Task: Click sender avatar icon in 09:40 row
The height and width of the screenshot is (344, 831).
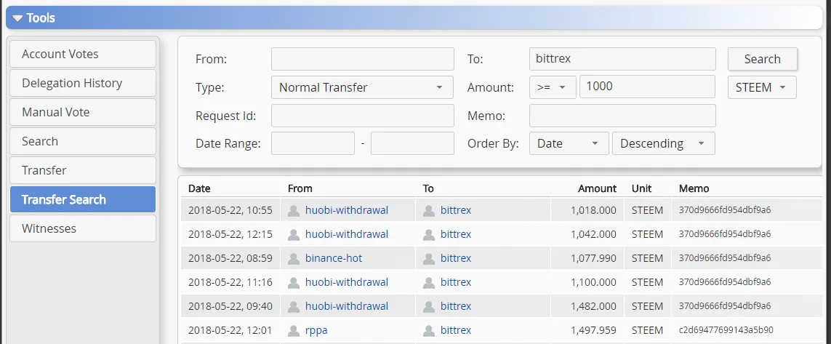Action: (294, 307)
